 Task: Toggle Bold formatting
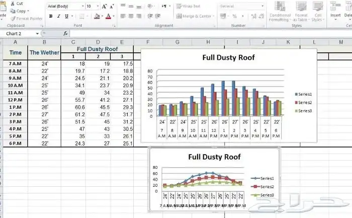coord(51,16)
